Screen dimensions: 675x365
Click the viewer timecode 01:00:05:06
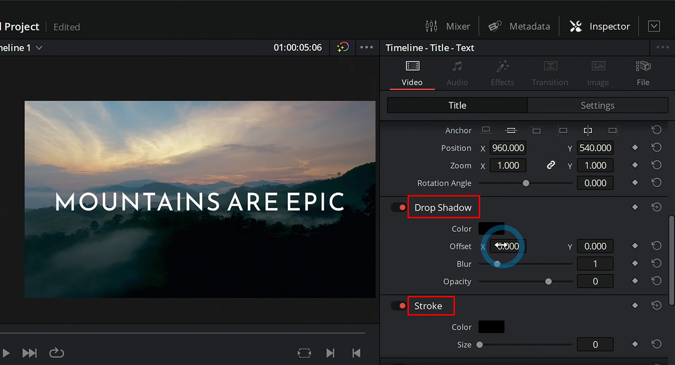point(297,47)
